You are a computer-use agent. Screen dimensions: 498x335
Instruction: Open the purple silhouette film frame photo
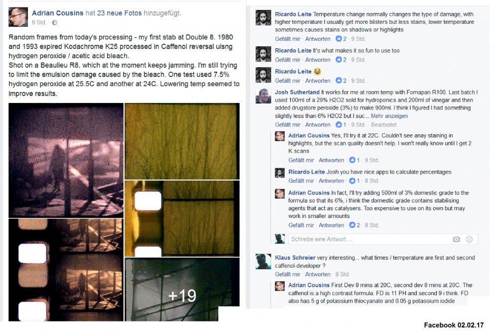[x=66, y=160]
